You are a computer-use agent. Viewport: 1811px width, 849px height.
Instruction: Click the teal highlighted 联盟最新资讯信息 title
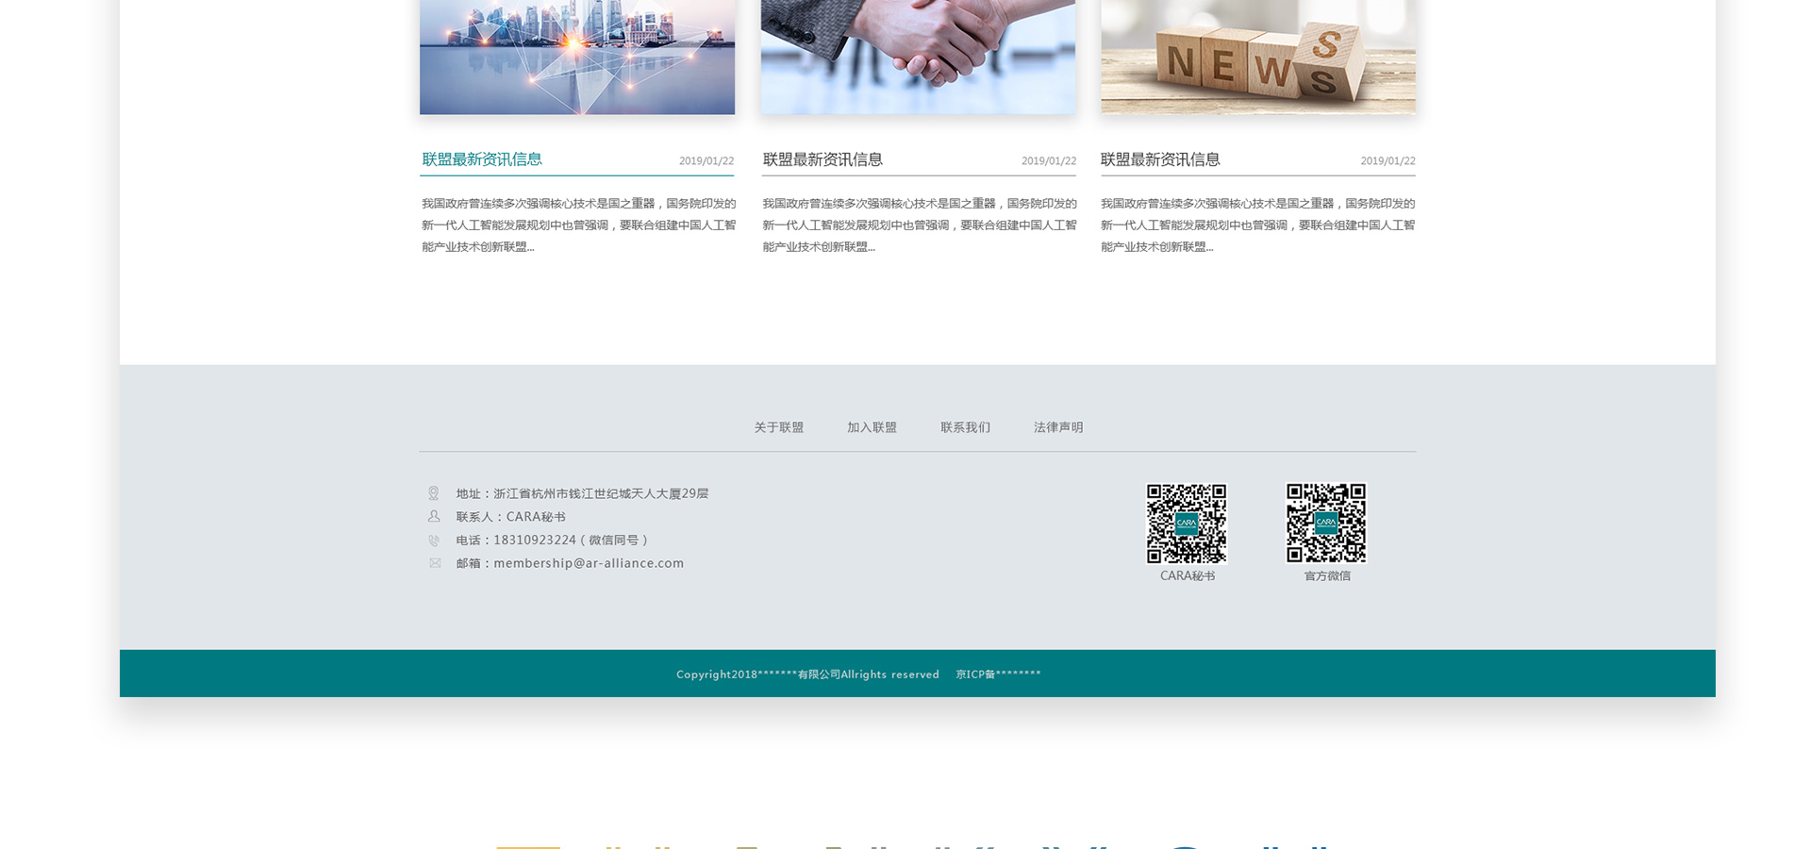click(482, 159)
